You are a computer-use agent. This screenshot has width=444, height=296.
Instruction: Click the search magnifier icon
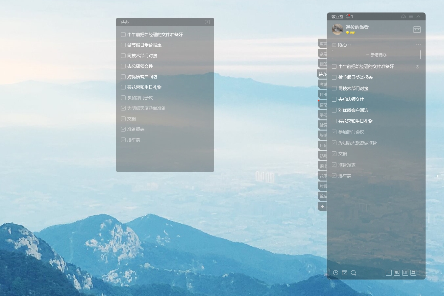(354, 273)
